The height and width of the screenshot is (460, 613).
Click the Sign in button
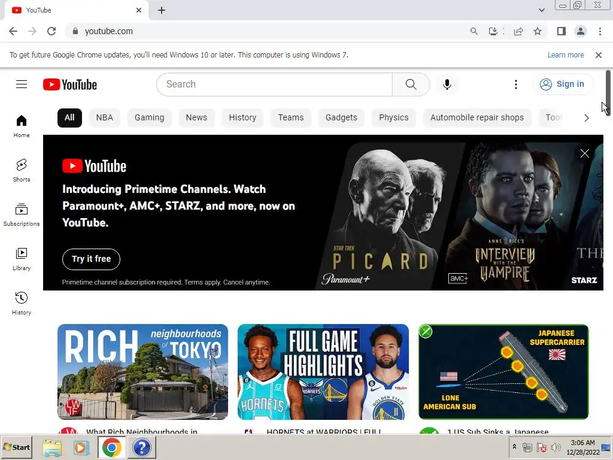click(563, 84)
